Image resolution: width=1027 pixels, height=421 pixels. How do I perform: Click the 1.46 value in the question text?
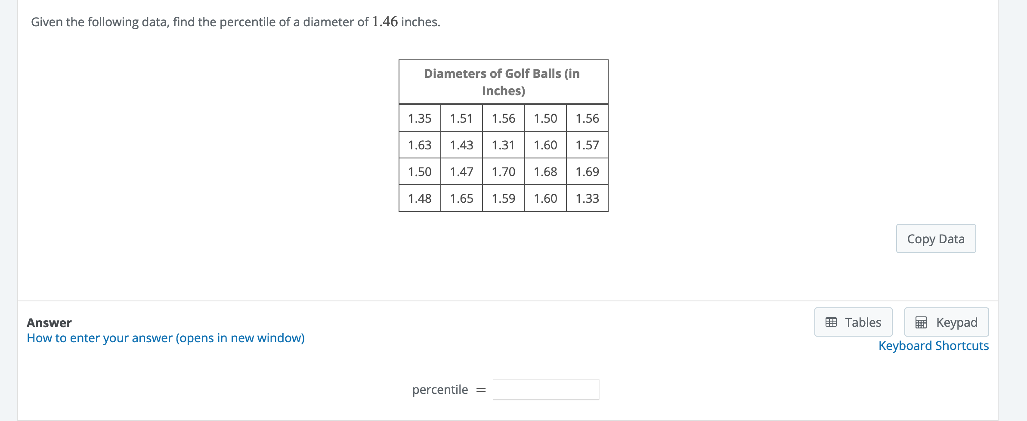click(384, 22)
